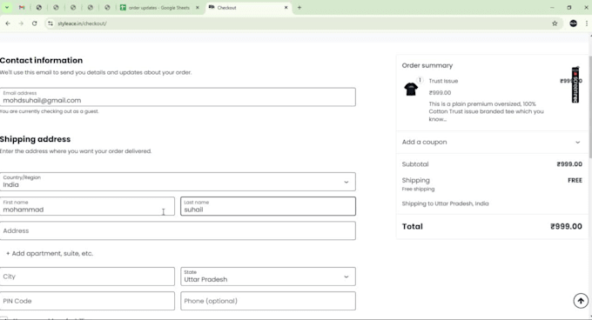Image resolution: width=592 pixels, height=320 pixels.
Task: Click the FREE shipping value
Action: click(x=575, y=181)
